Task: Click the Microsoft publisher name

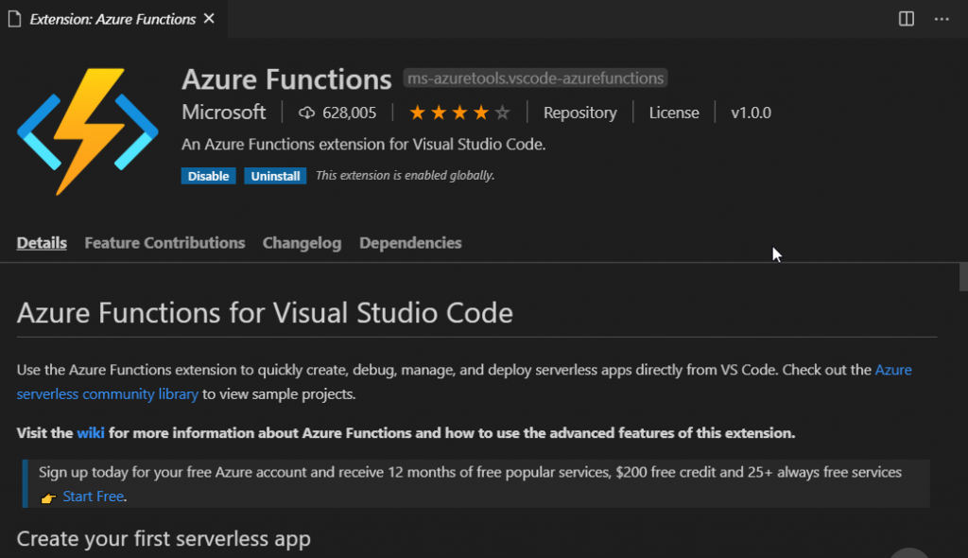Action: [x=223, y=113]
